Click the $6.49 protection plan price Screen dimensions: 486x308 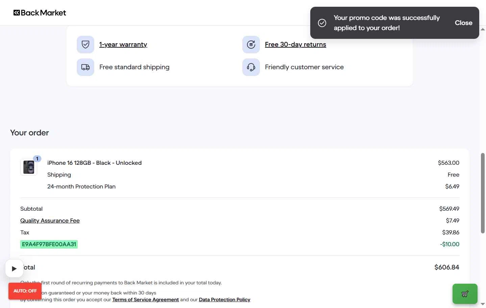(x=452, y=186)
